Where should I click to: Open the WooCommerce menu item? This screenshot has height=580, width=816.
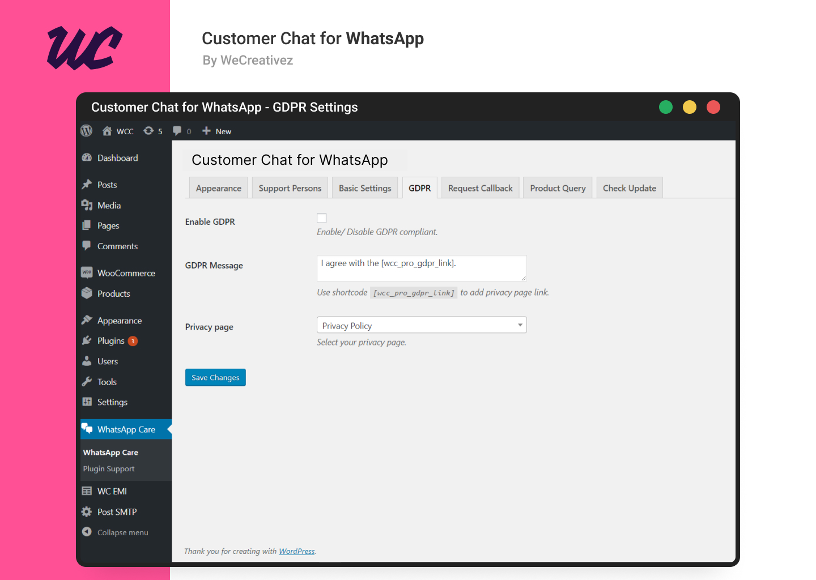(126, 273)
